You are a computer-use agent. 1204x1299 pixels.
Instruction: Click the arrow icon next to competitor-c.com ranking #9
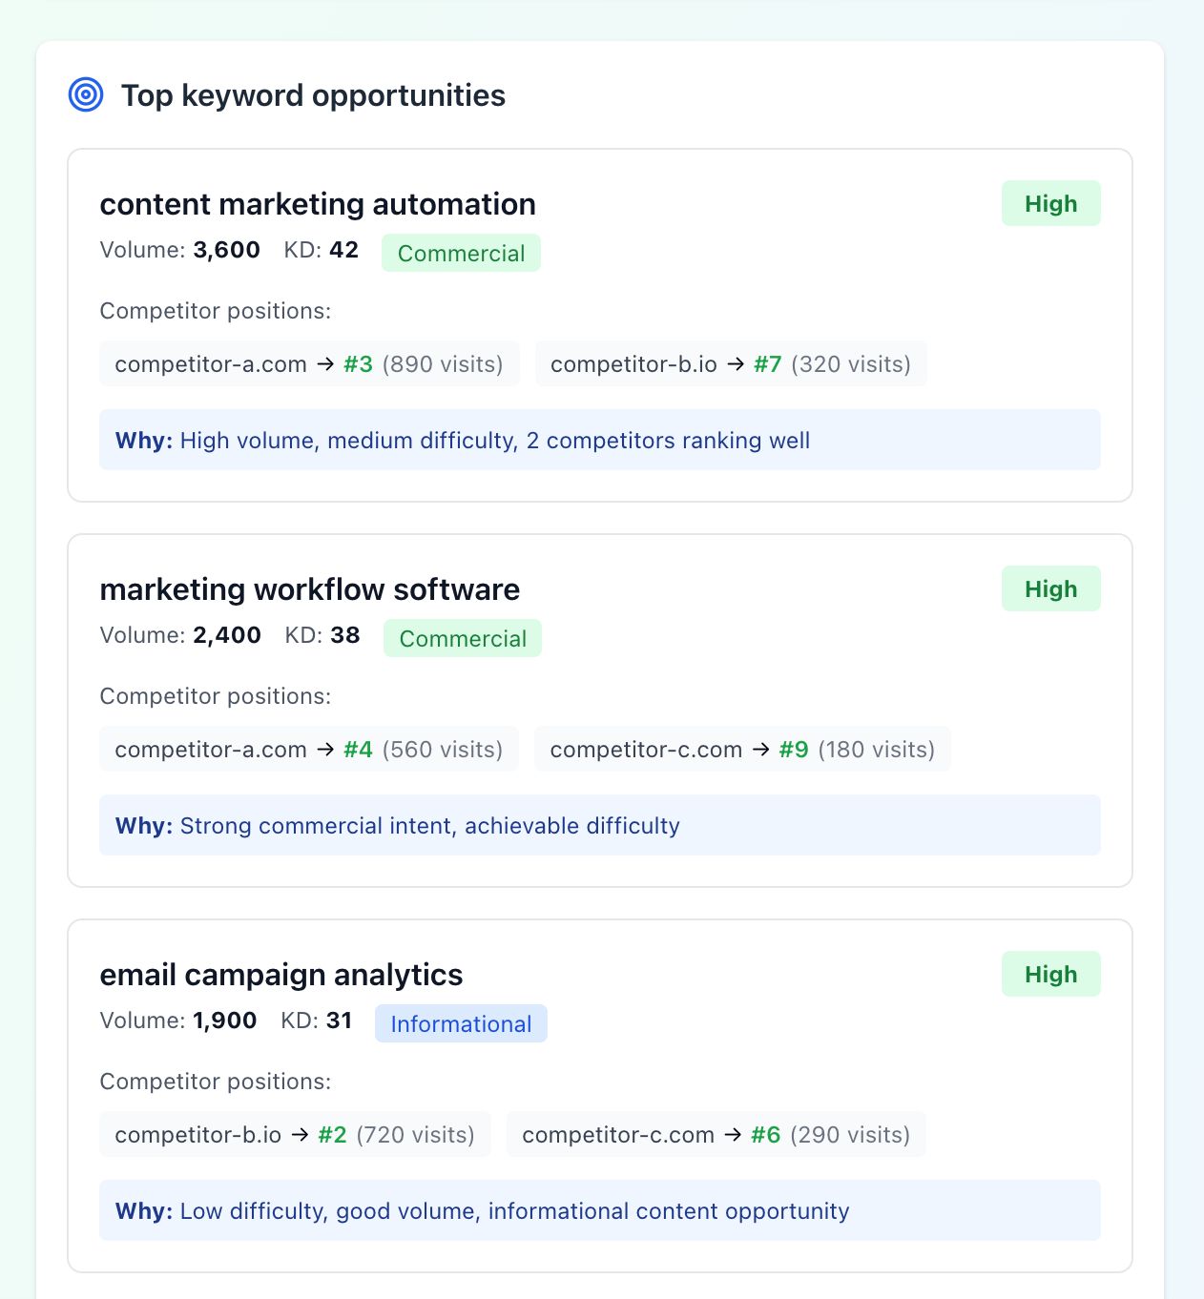760,749
